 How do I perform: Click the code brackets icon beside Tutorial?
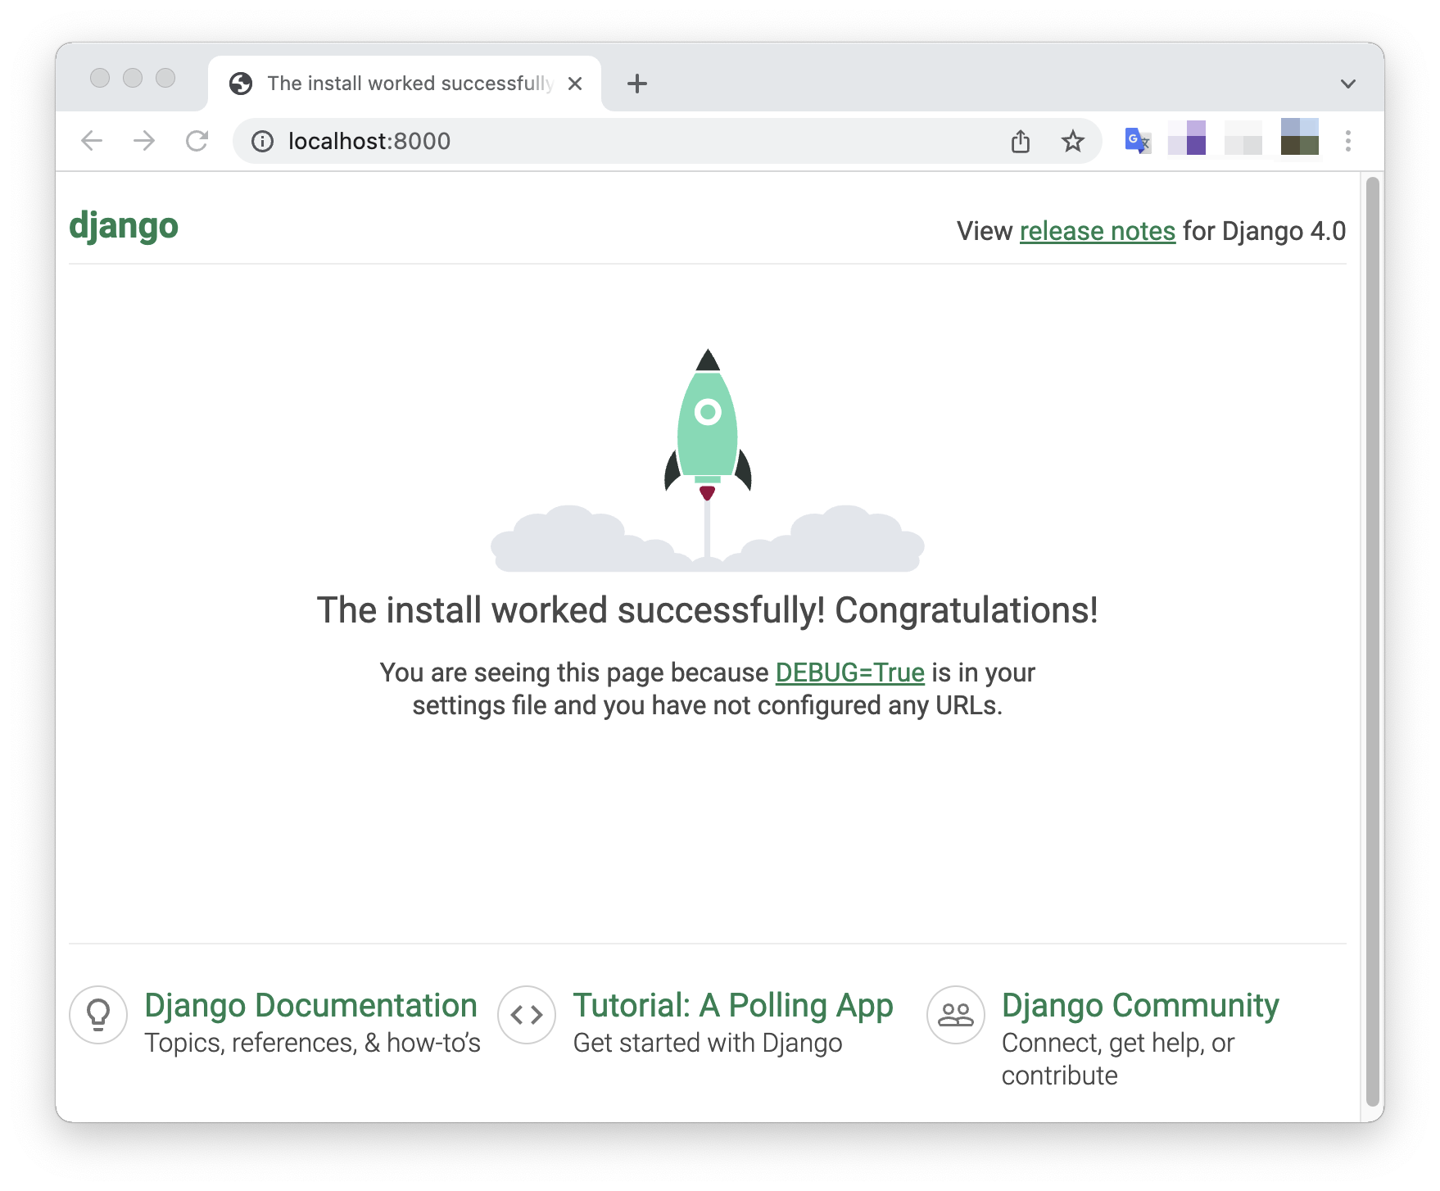tap(527, 1015)
